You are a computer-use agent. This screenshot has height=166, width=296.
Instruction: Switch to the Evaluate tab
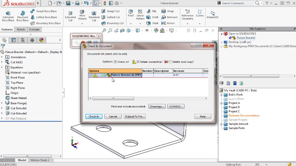(x=34, y=29)
